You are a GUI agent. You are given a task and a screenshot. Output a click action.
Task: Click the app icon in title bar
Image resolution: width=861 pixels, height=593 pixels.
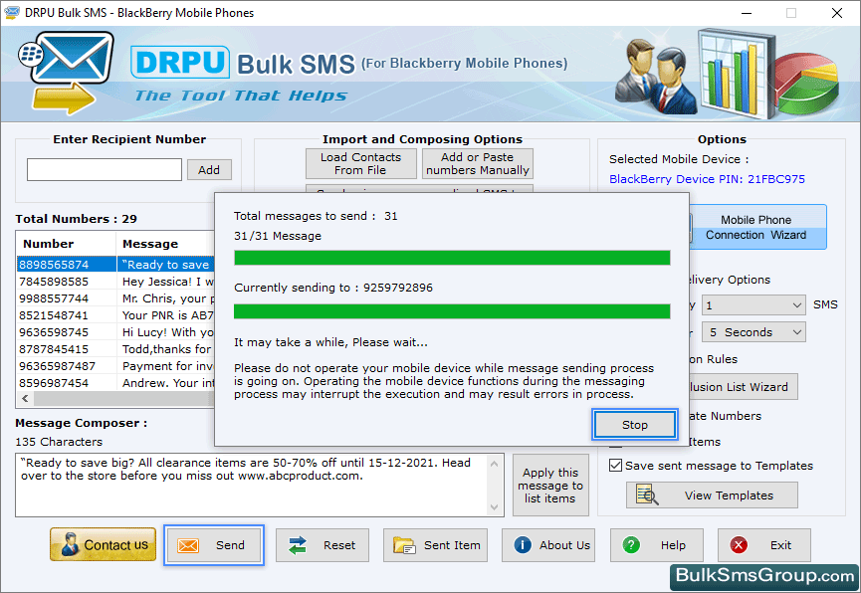pos(12,12)
